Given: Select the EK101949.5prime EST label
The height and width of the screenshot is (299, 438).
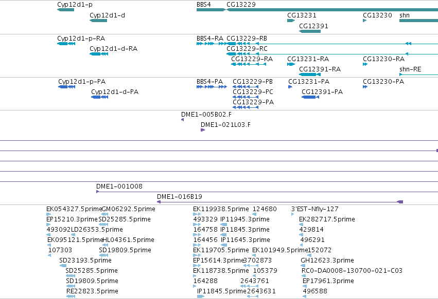Looking at the screenshot, I should (x=280, y=250).
